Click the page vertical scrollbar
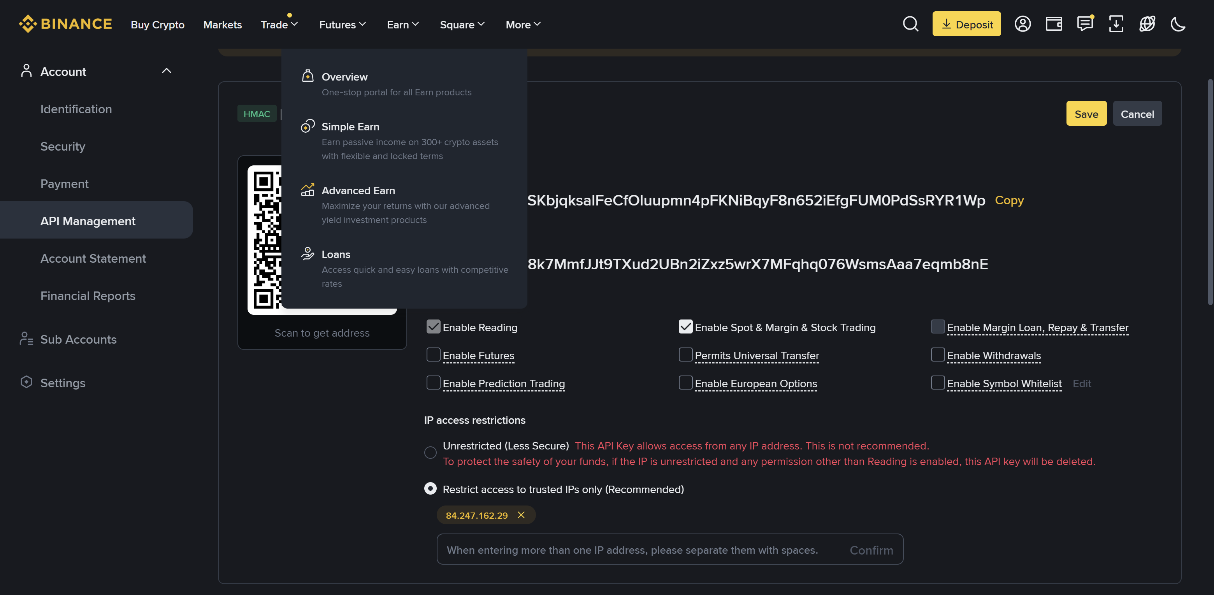 (x=1210, y=191)
